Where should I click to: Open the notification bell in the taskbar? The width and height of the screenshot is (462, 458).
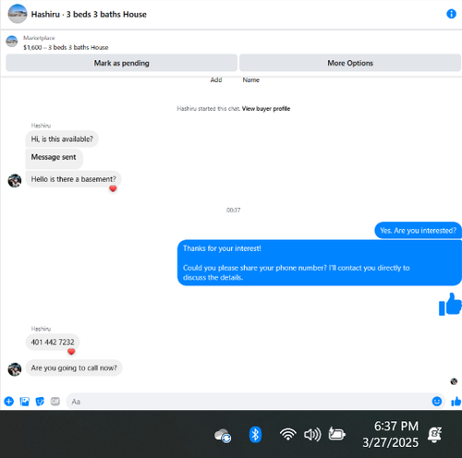click(434, 435)
